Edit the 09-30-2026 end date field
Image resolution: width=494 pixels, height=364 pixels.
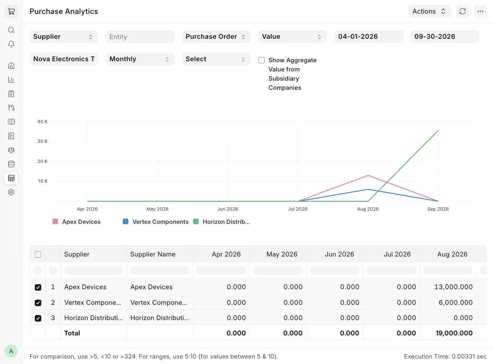(x=445, y=37)
